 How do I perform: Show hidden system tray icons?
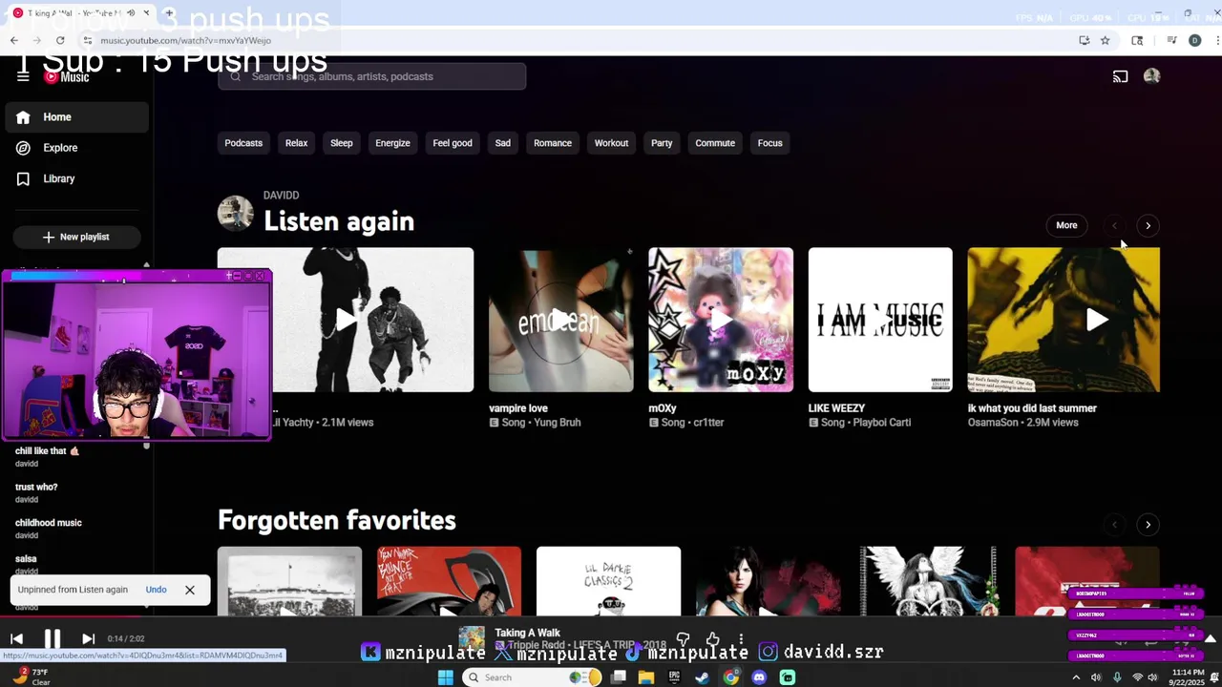point(1076,677)
